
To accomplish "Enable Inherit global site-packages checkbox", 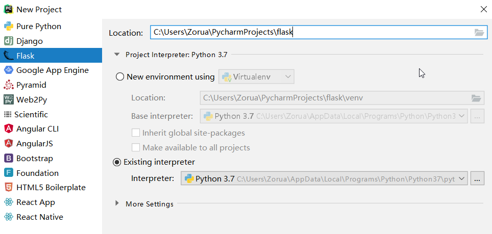I will [x=136, y=133].
